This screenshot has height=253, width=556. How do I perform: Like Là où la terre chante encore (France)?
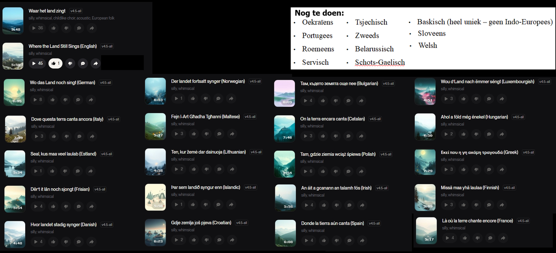coord(464,238)
